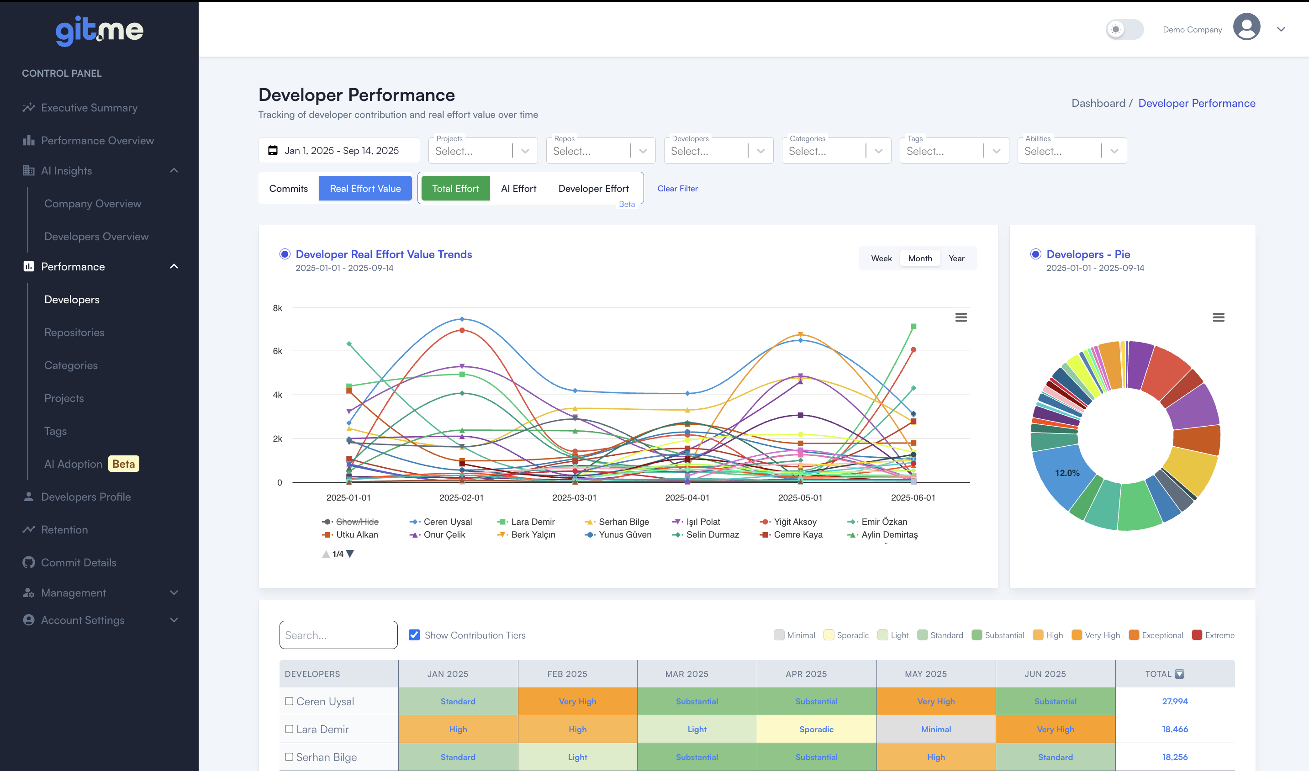The width and height of the screenshot is (1309, 771).
Task: Select the AI Effort tab
Action: 518,188
